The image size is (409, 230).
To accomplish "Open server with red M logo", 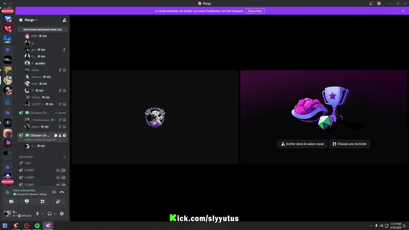I will 8,28.
